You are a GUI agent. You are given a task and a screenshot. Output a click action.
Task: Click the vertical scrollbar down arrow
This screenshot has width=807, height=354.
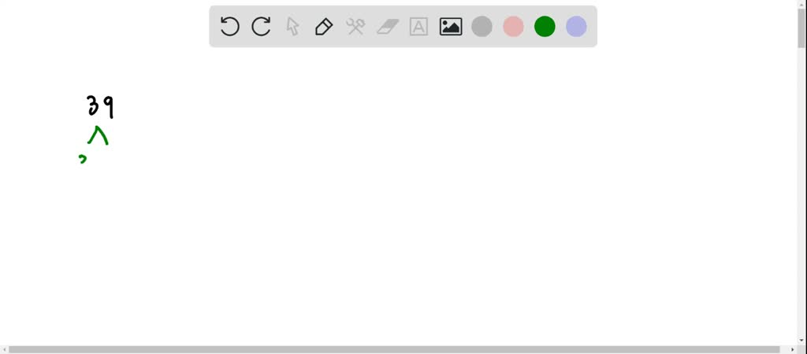pyautogui.click(x=802, y=341)
